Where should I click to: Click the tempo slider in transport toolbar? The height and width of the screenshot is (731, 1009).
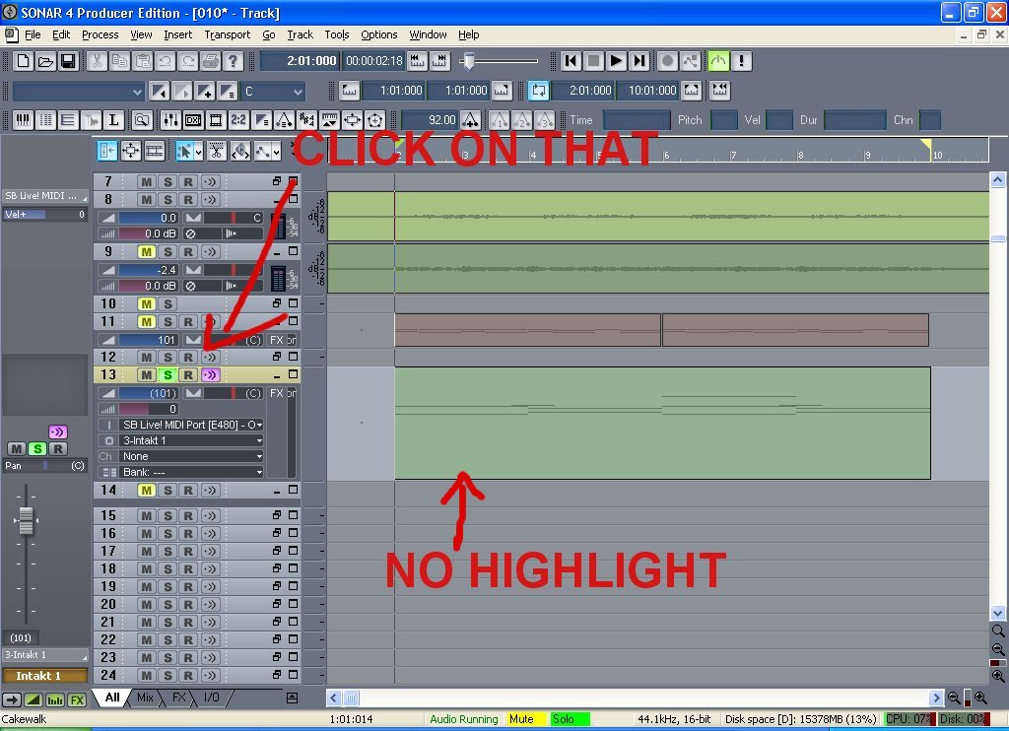click(469, 61)
